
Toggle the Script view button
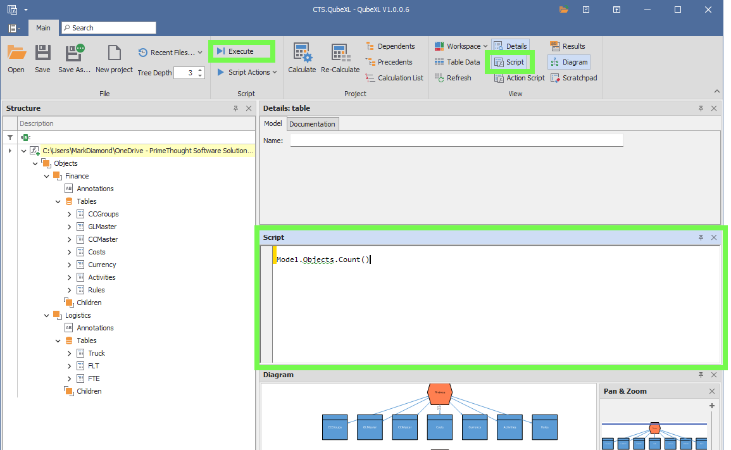pyautogui.click(x=509, y=62)
